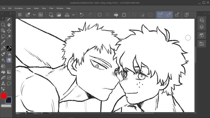Click the double-right arrow on right dock
The image size is (210, 118).
[x=205, y=13]
